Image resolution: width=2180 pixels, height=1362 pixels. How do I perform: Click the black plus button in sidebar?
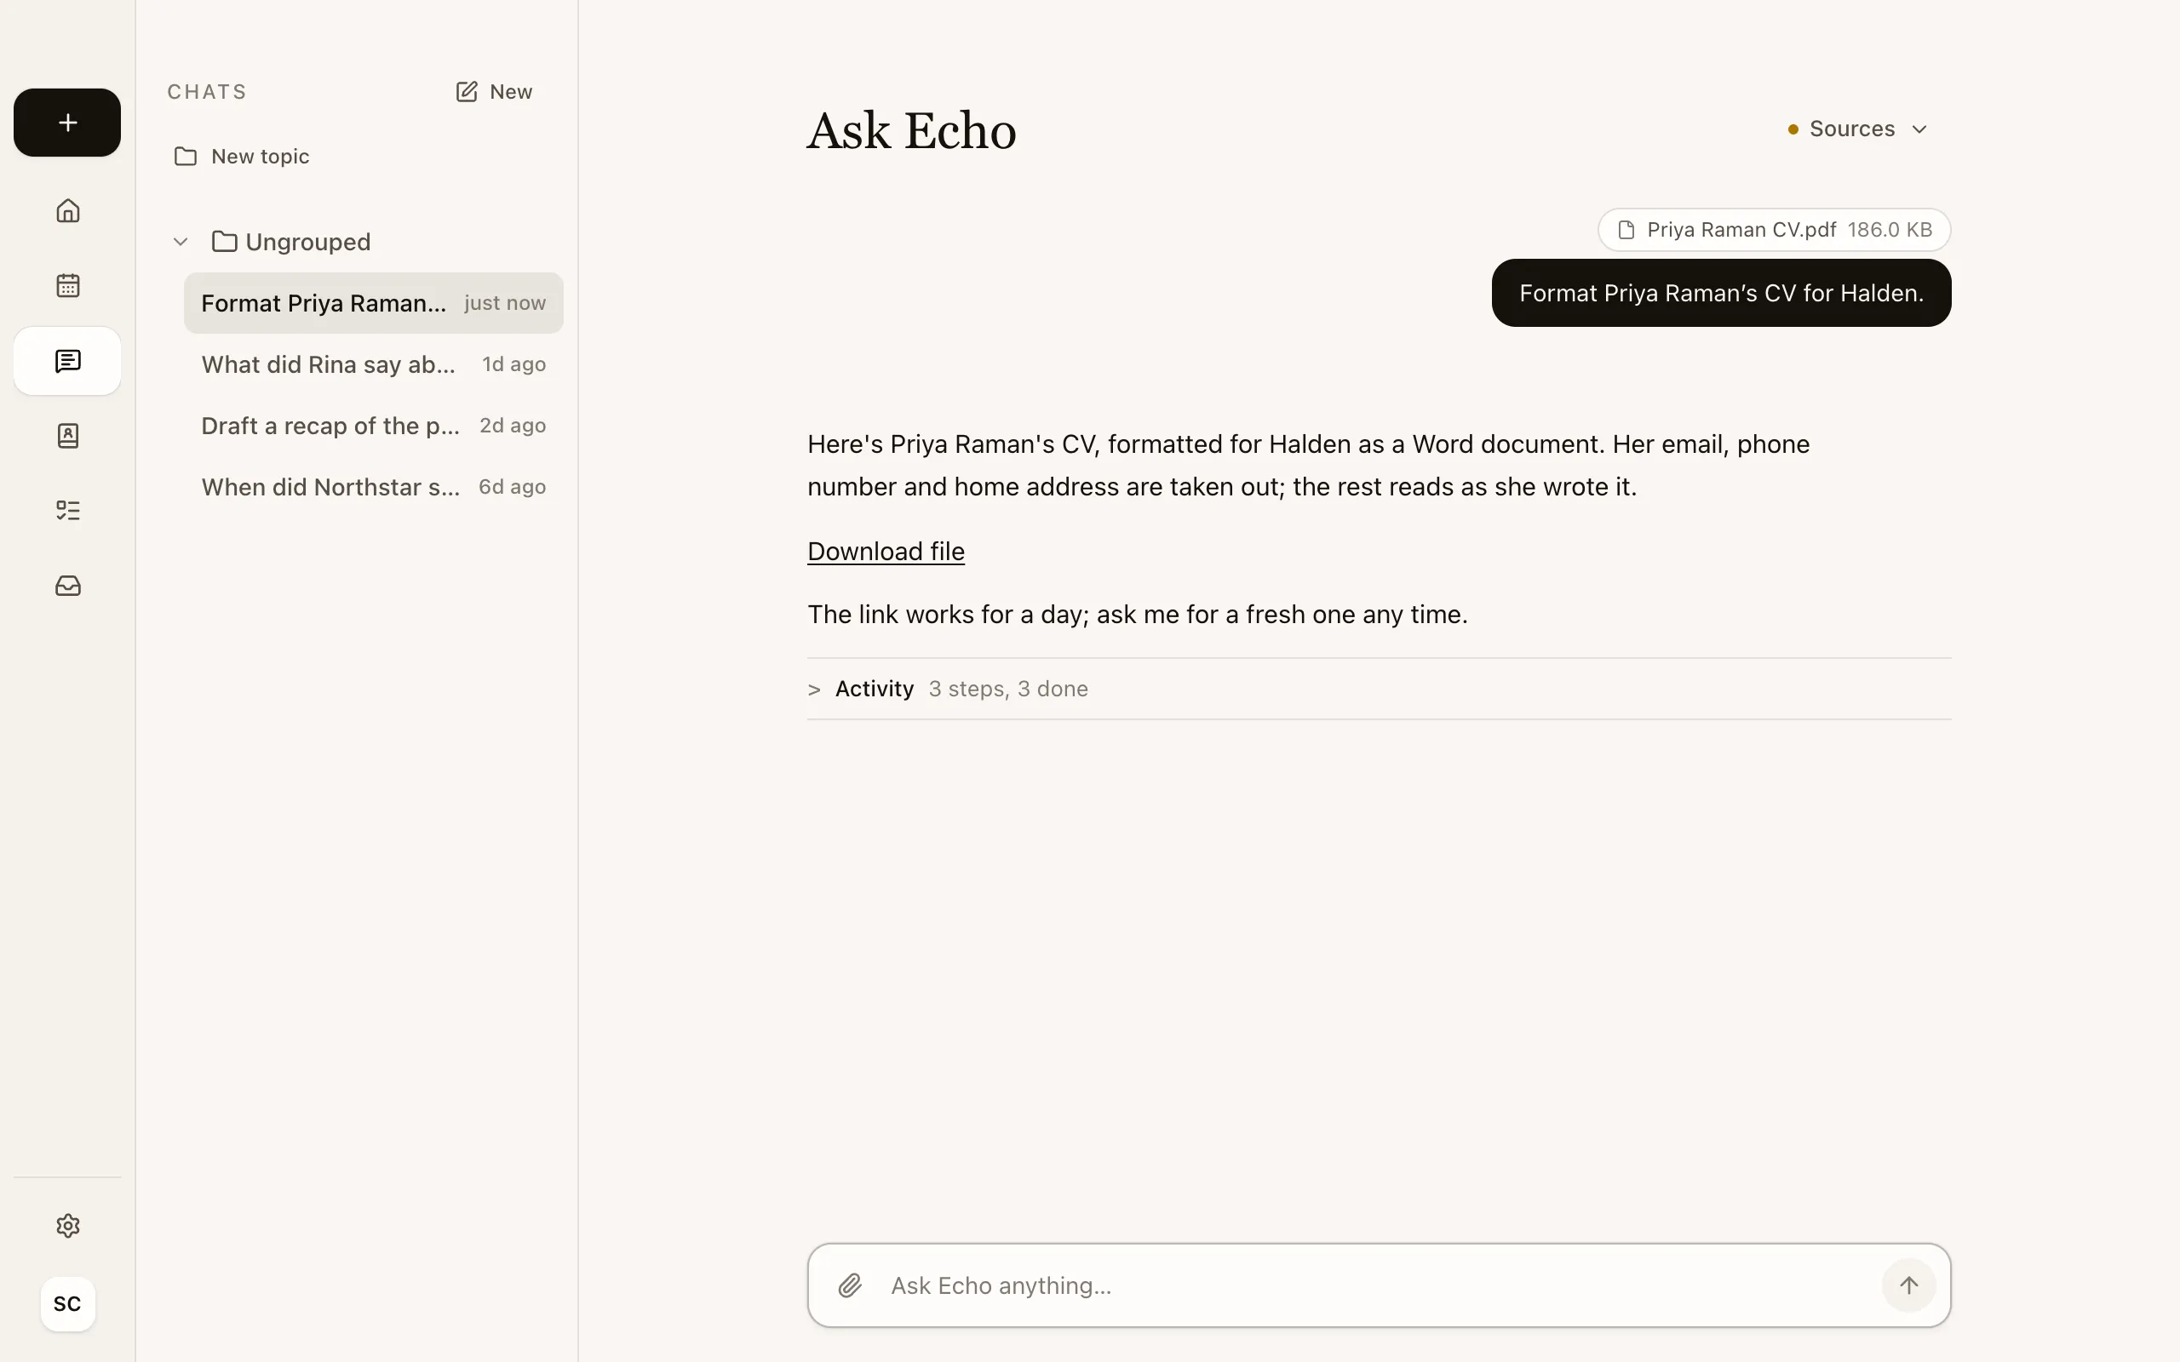point(67,123)
